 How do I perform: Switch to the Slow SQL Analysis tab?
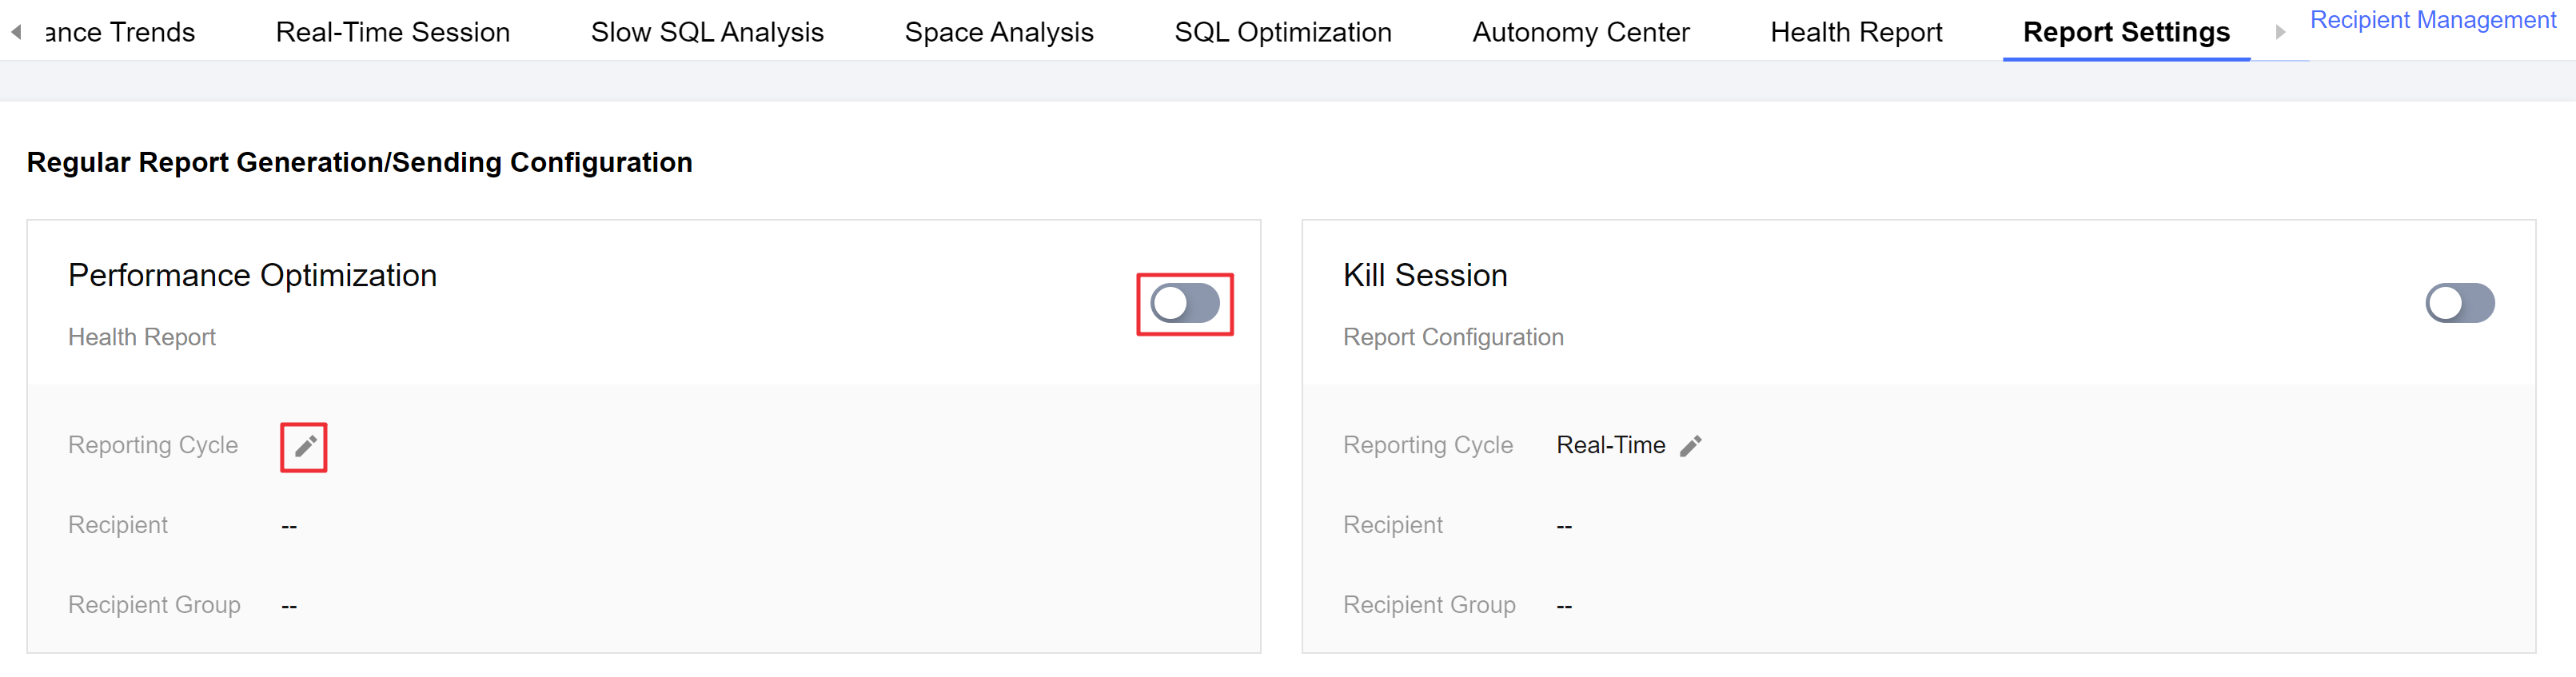point(707,33)
